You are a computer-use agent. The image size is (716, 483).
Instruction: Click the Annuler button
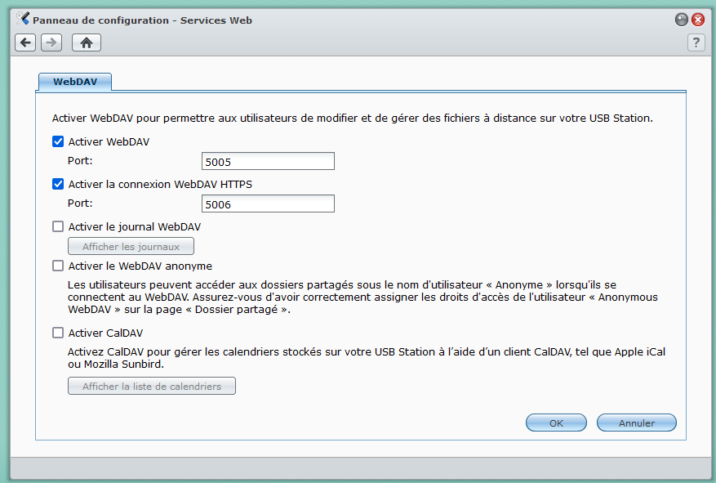(637, 423)
